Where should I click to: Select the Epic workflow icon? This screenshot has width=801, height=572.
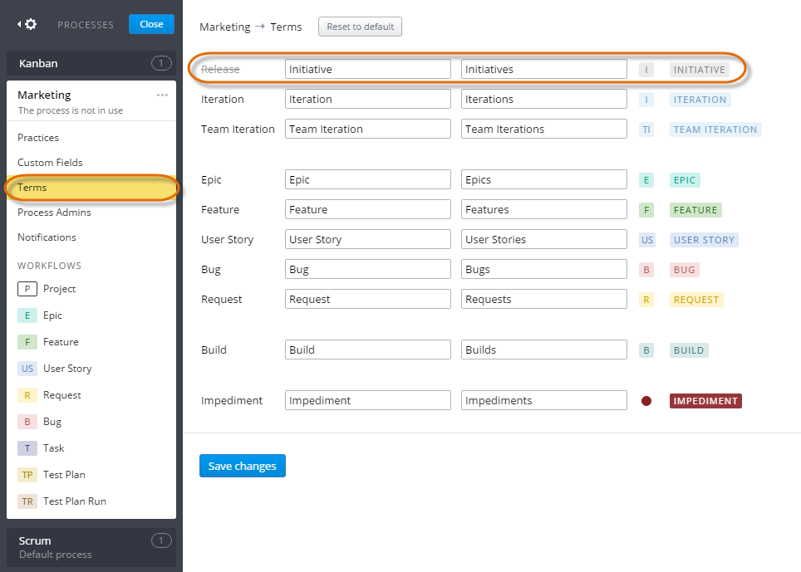26,315
